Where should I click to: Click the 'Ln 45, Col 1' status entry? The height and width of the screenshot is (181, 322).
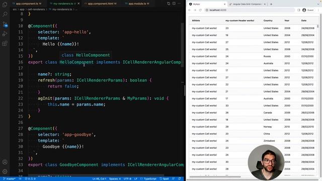(100, 179)
